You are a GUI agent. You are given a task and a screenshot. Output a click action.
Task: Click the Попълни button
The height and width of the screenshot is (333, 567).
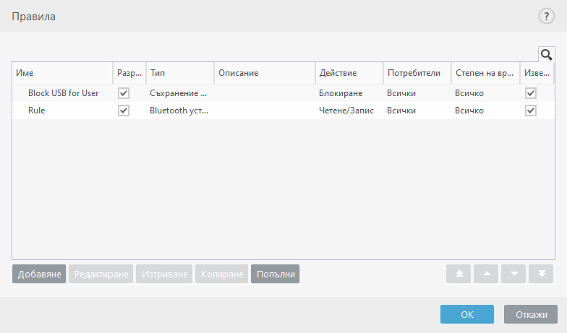[x=275, y=274]
